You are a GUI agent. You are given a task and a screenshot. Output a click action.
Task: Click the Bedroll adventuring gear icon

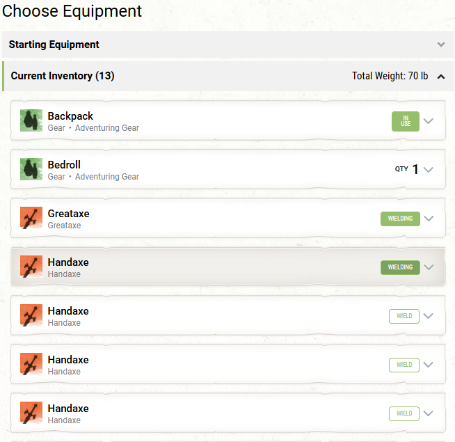coord(31,169)
